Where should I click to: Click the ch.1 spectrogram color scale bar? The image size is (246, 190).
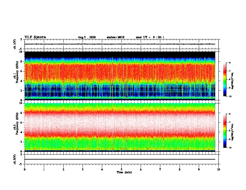(x=225, y=79)
